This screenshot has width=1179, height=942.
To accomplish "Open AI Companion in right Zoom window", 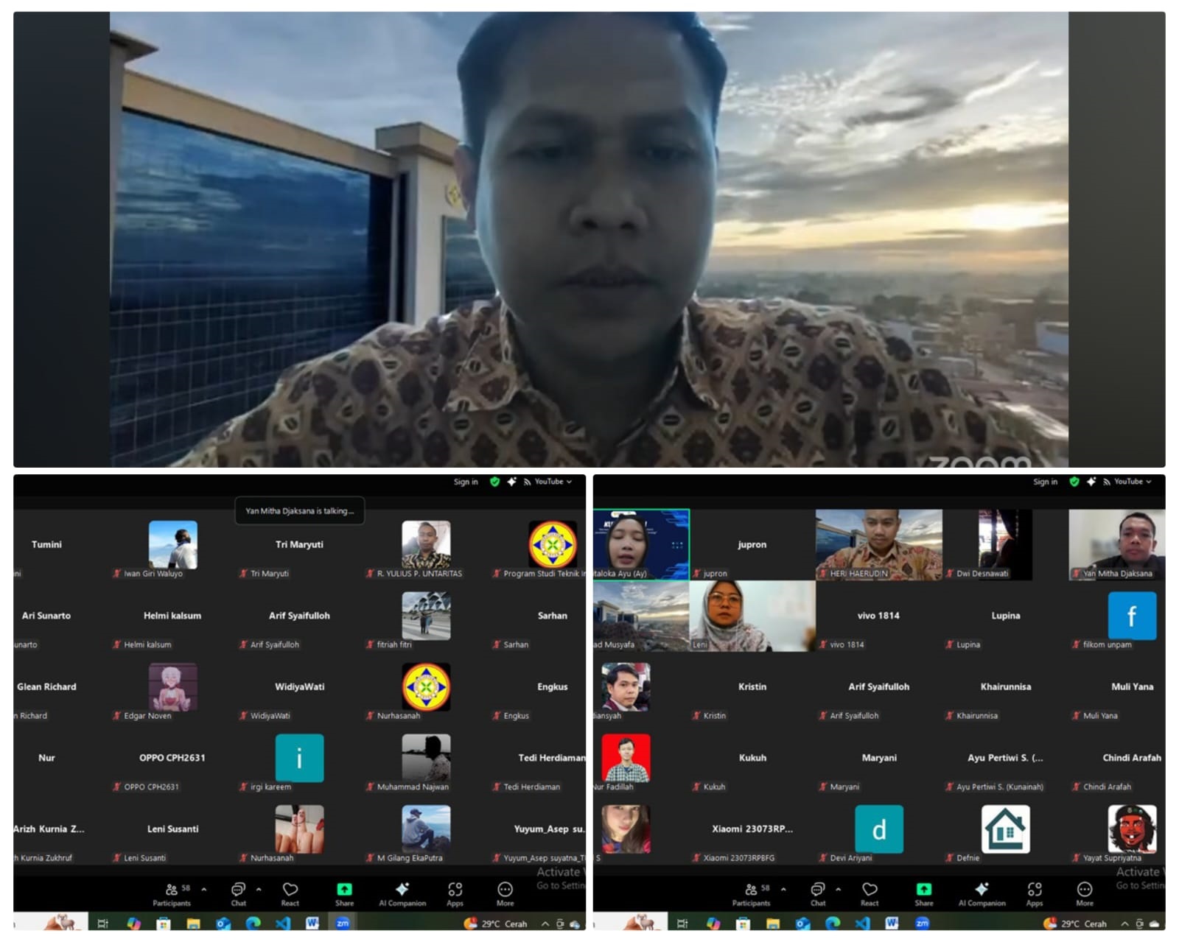I will pyautogui.click(x=982, y=894).
